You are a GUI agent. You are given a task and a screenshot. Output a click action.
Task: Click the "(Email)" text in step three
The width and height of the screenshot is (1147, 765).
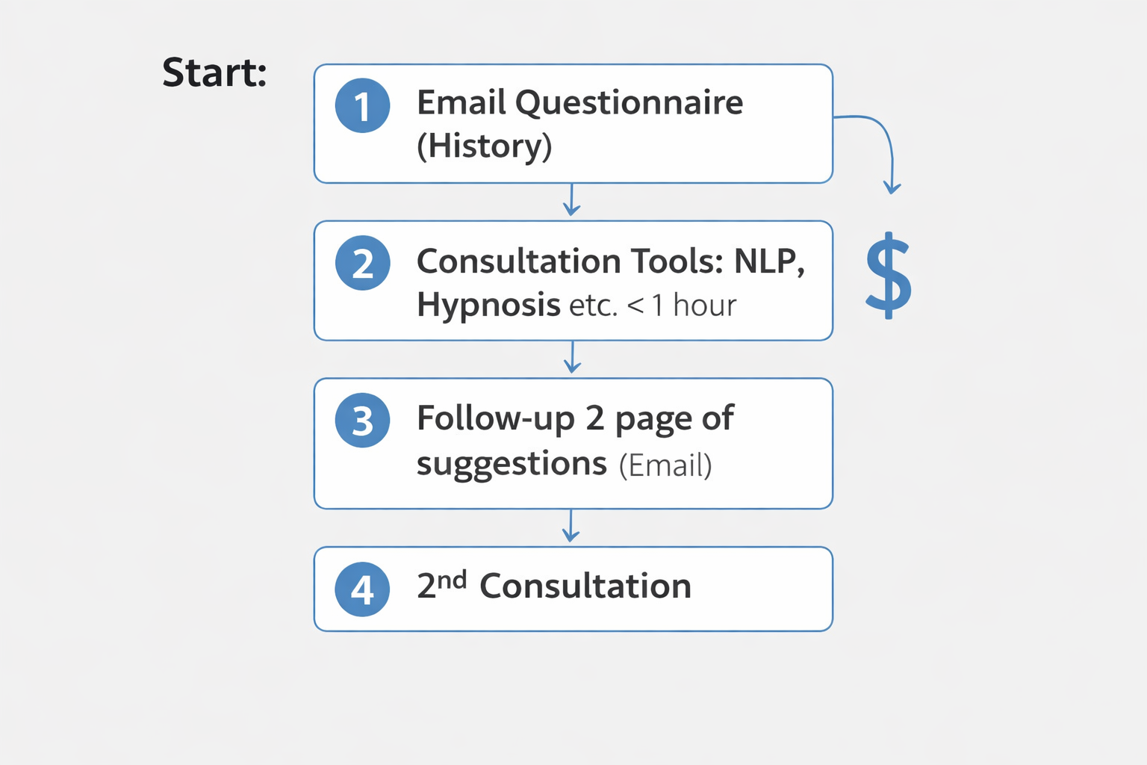665,465
